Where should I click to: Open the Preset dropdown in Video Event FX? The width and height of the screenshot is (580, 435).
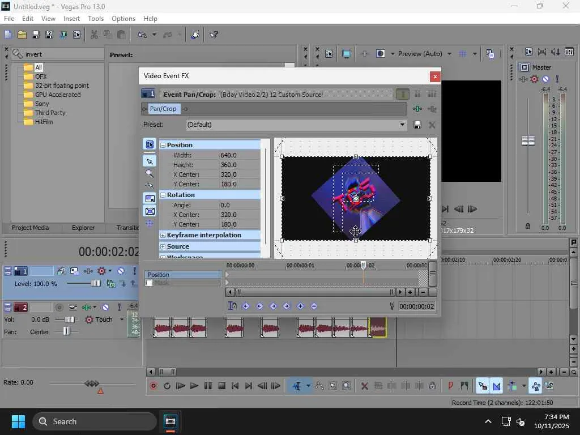point(402,125)
